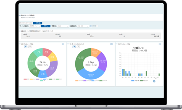Toggle the blue series legend under Absenteeism bar chart
182x110 pixels.
coord(135,81)
